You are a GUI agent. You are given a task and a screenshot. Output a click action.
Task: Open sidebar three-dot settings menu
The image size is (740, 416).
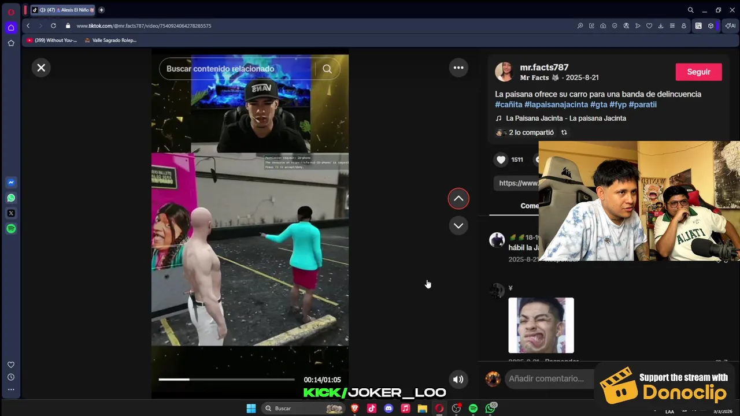click(x=11, y=389)
